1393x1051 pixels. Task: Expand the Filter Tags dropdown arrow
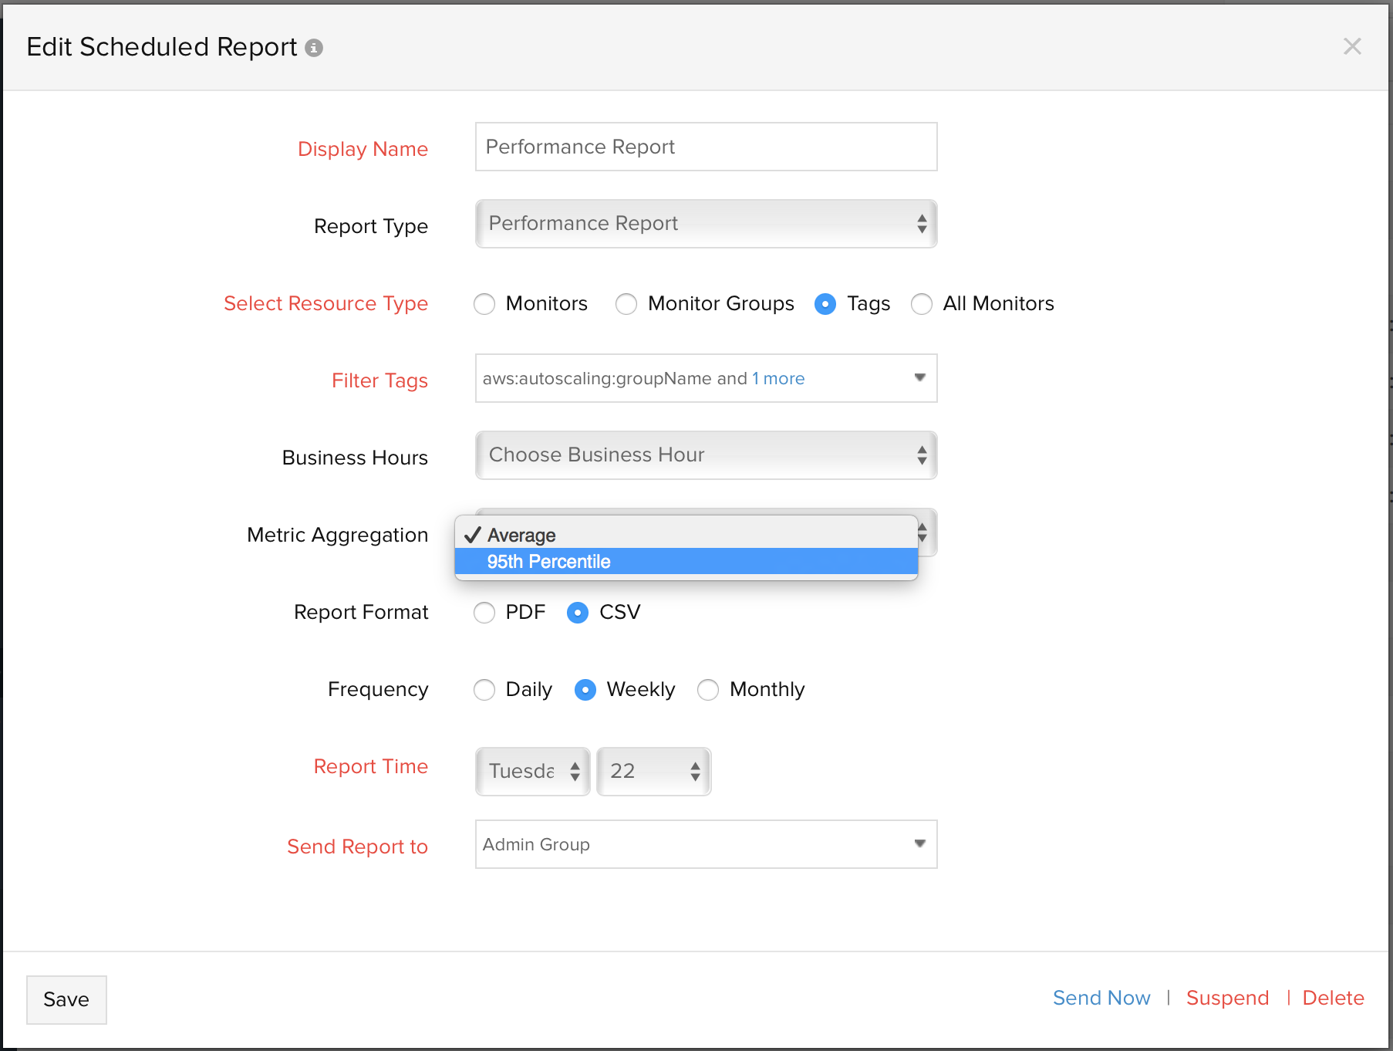(919, 378)
